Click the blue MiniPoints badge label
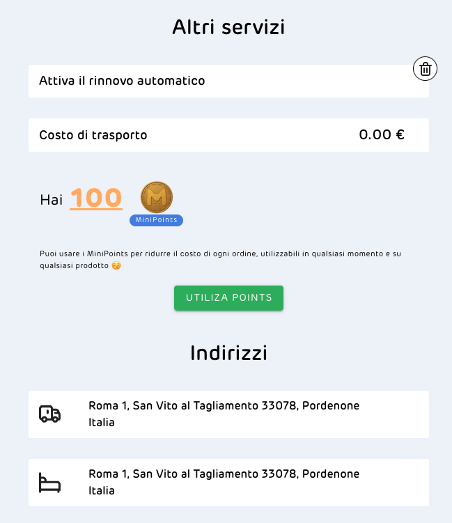Viewport: 452px width, 523px height. [x=156, y=220]
